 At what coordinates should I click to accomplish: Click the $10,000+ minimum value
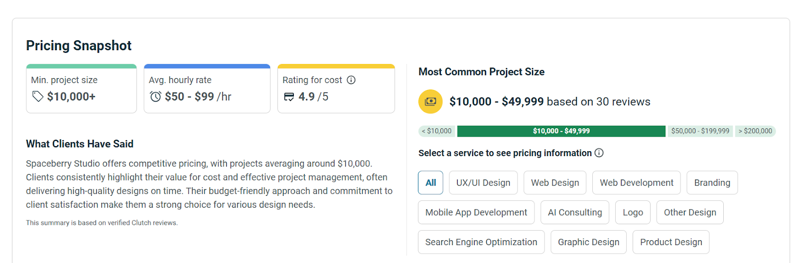(x=71, y=96)
